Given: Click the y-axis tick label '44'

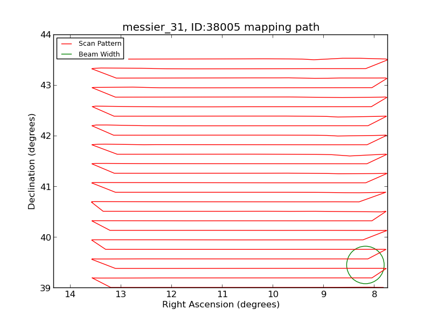Looking at the screenshot, I should (x=46, y=34).
